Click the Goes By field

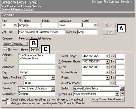click(x=87, y=32)
